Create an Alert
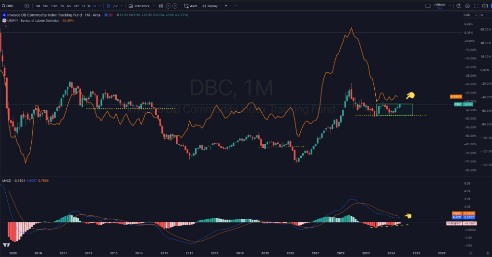The width and height of the screenshot is (492, 257). (x=191, y=6)
